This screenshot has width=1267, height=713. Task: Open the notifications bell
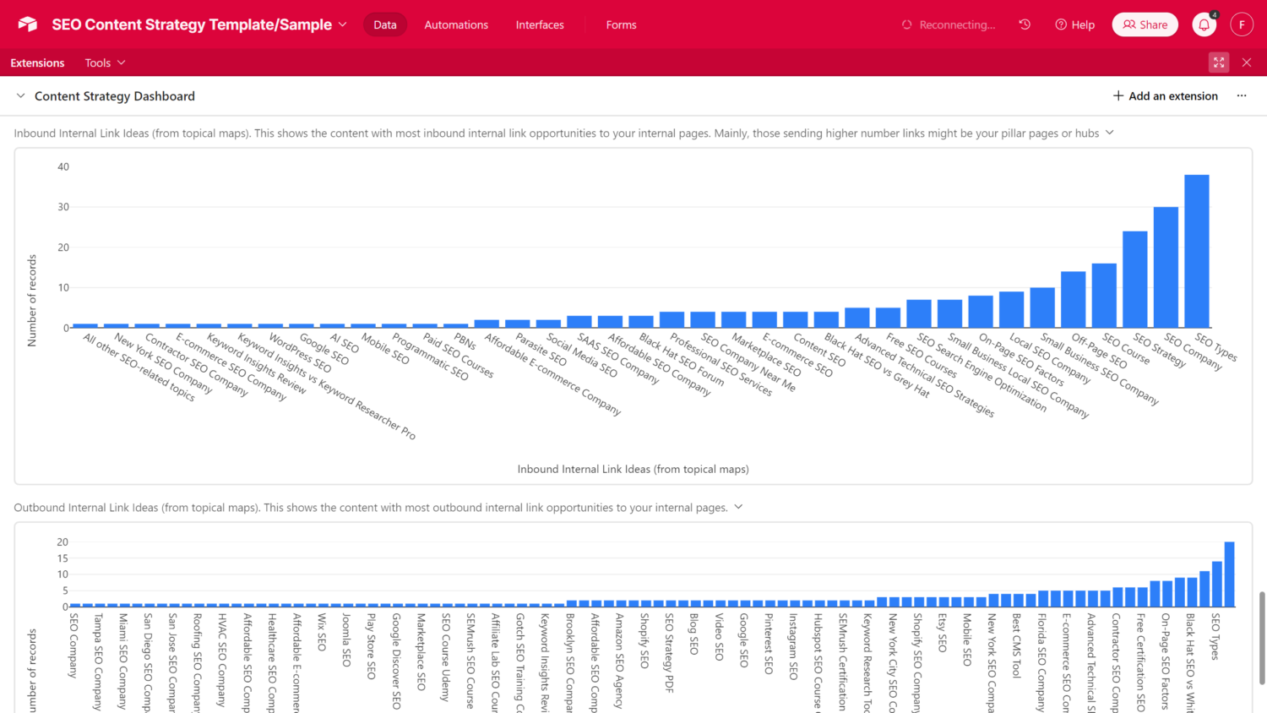tap(1204, 25)
